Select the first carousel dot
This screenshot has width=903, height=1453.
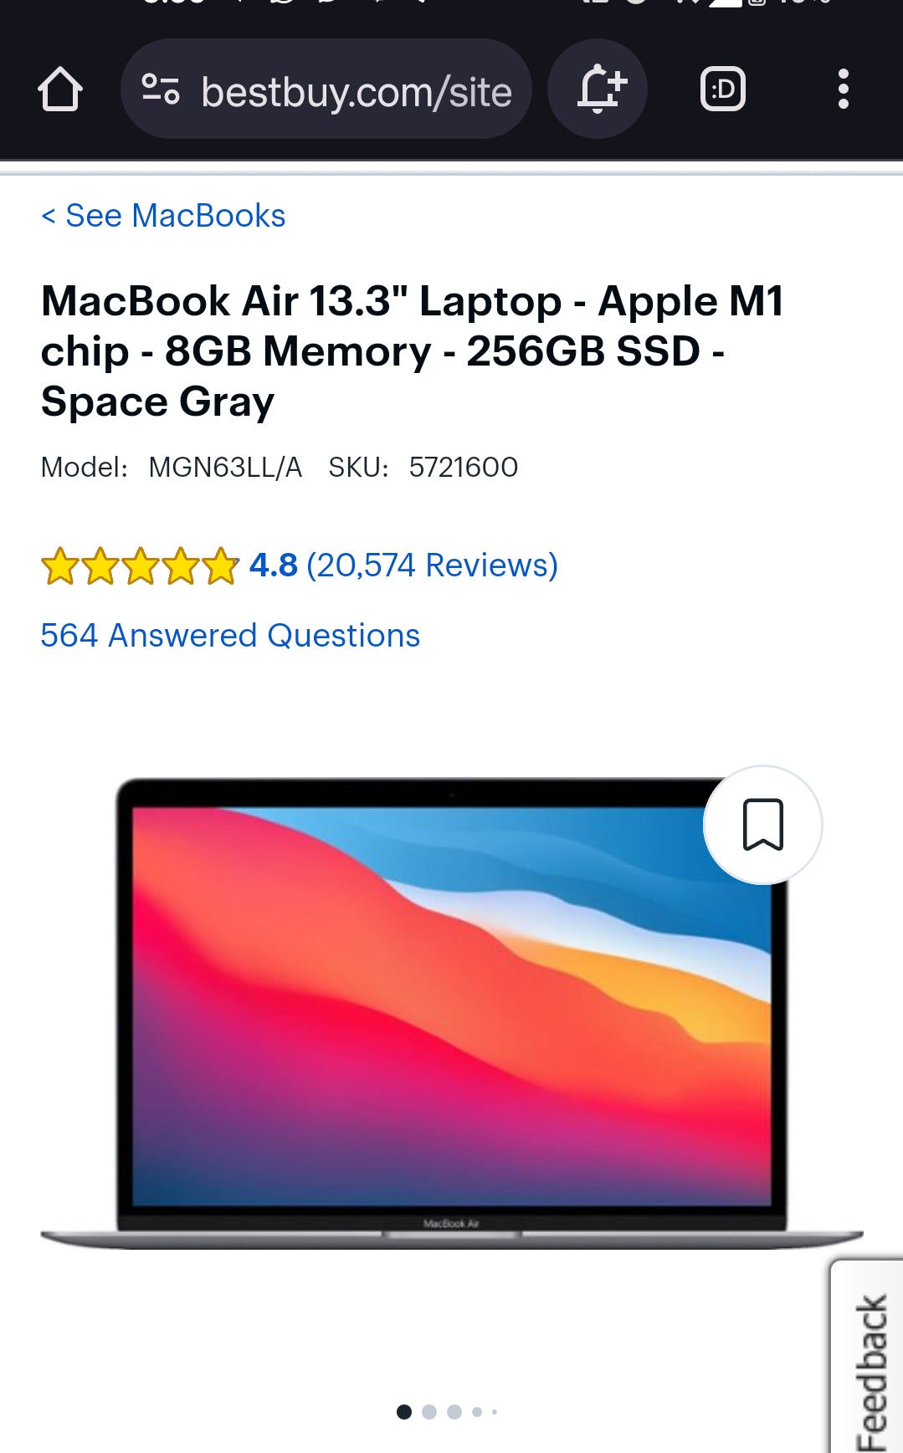403,1412
